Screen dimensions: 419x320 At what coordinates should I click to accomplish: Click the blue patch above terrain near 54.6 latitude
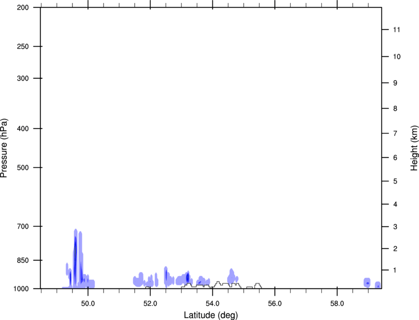(x=232, y=276)
